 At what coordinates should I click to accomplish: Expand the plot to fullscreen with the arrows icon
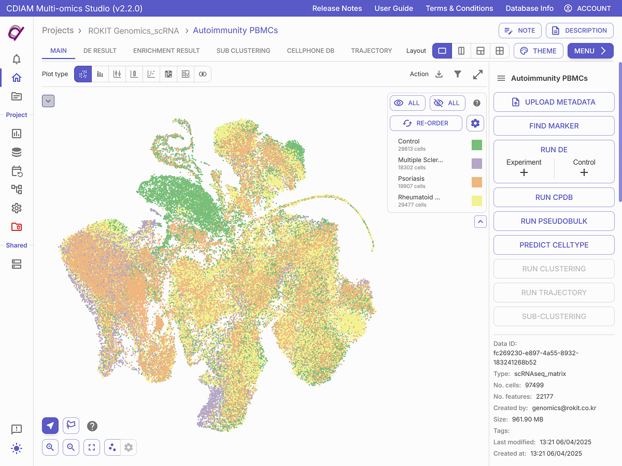(478, 75)
